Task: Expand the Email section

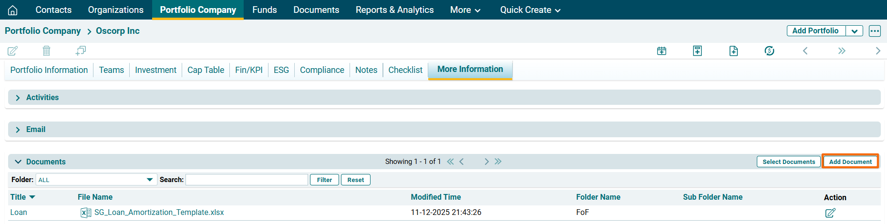Action: (18, 130)
